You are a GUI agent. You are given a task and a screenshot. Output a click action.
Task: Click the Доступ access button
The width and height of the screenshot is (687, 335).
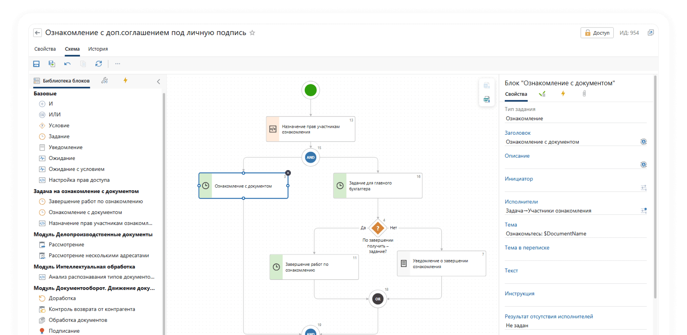click(597, 33)
